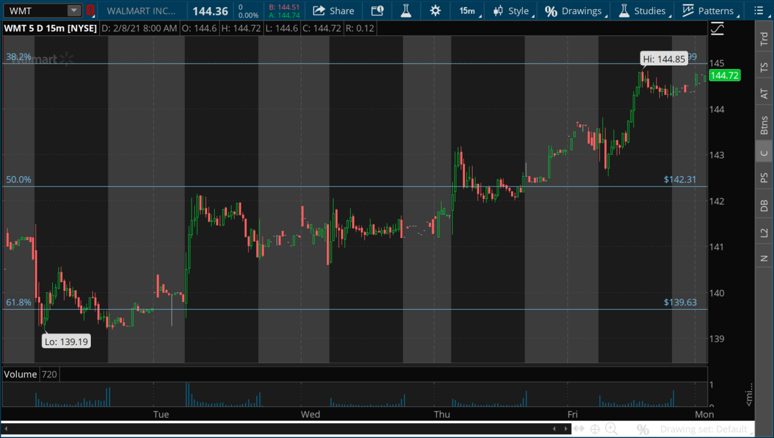Open the Patterns menu
Image resolution: width=774 pixels, height=438 pixels.
pyautogui.click(x=711, y=10)
